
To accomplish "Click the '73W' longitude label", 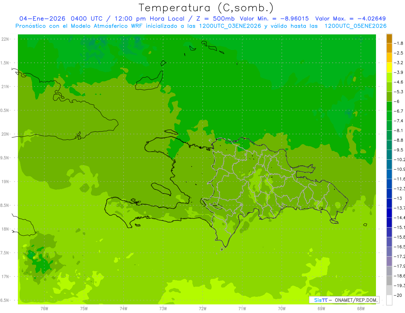I will coord(163,309).
